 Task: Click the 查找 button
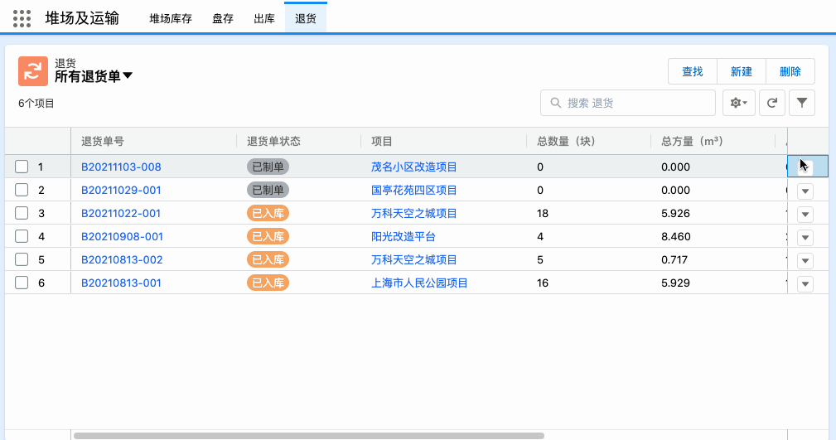693,71
